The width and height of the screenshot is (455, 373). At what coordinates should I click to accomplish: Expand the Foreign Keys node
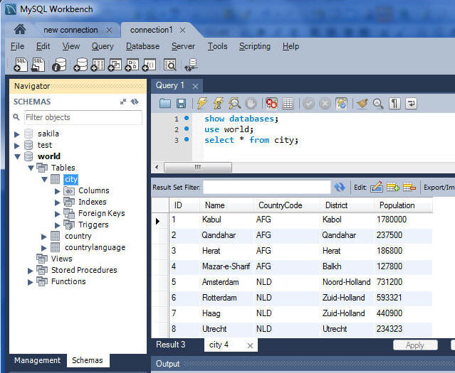click(58, 214)
